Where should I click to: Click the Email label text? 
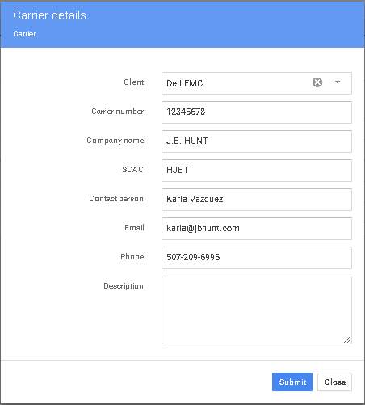134,228
